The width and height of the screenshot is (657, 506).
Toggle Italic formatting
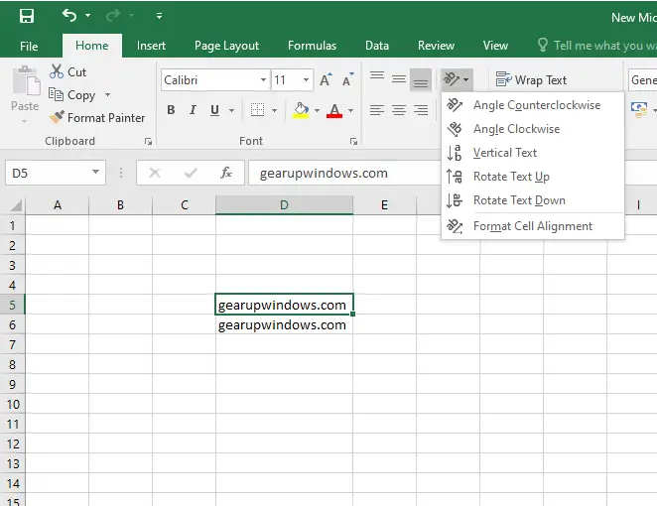tap(193, 110)
